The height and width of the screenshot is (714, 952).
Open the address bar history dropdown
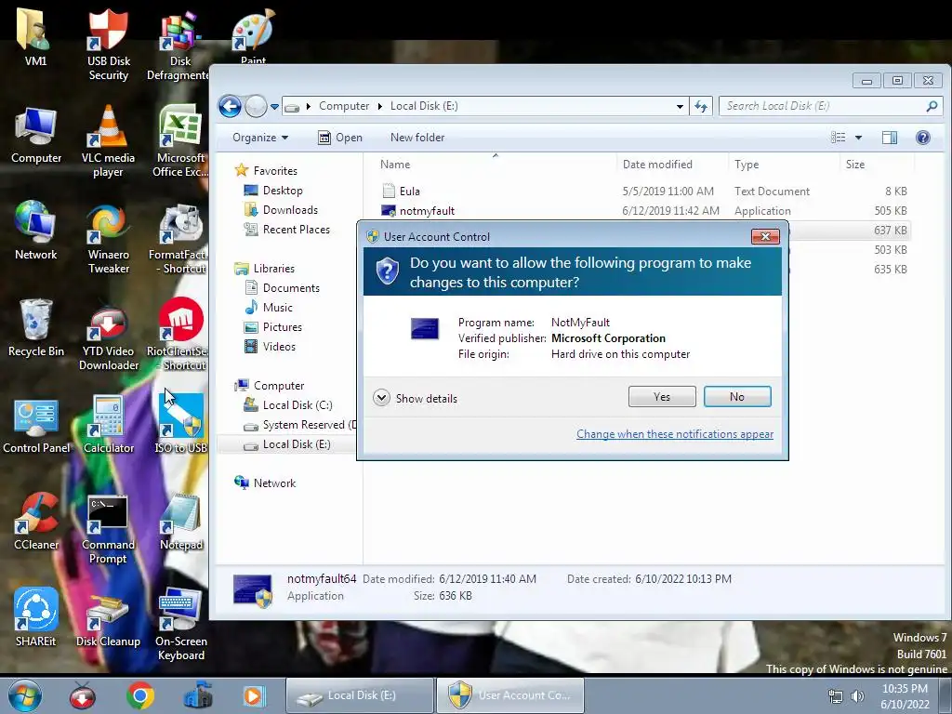point(680,106)
